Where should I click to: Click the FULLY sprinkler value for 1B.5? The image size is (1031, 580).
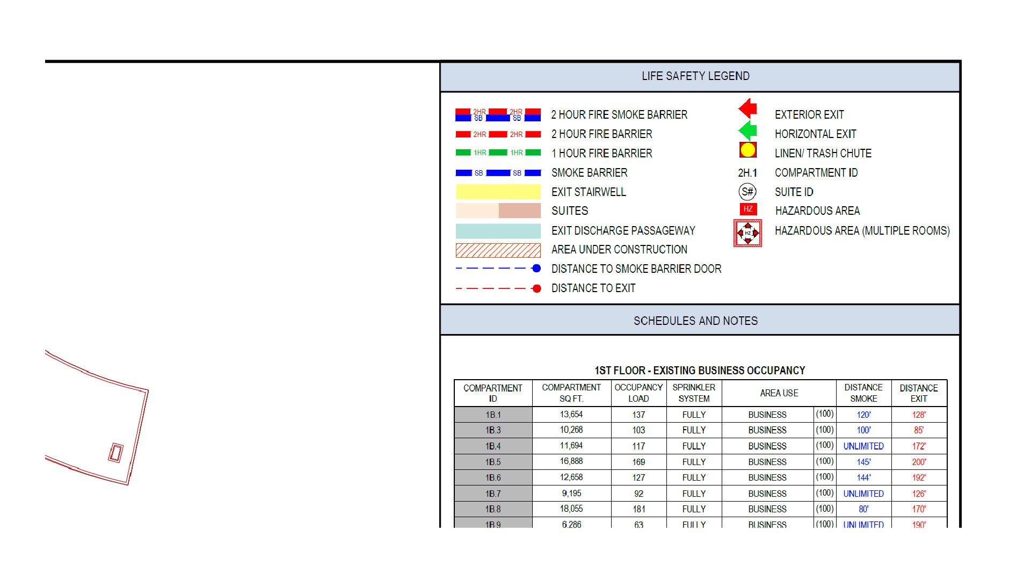coord(694,462)
